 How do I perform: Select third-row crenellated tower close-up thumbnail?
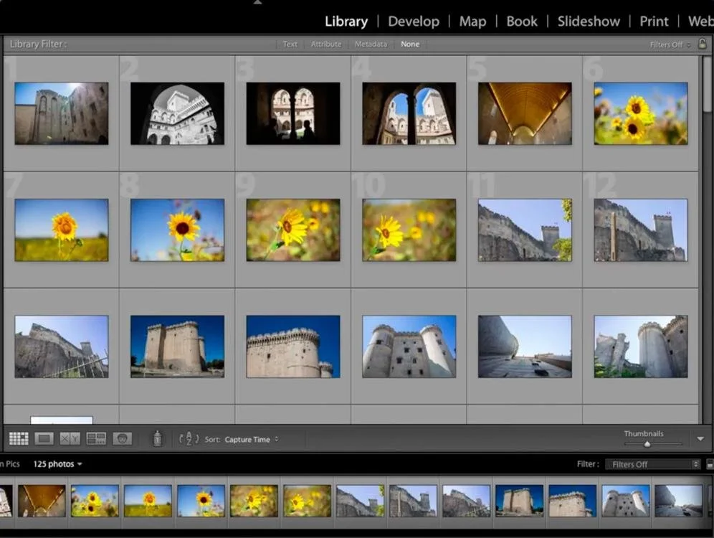pos(292,346)
